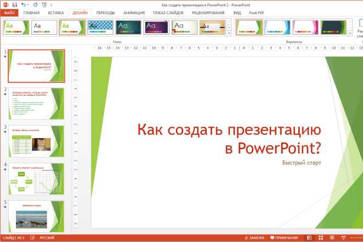
Task: Open the ФАЙЛ menu
Action: [x=9, y=13]
